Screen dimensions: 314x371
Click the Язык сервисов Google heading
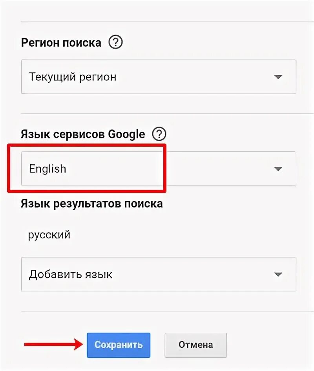(x=83, y=135)
